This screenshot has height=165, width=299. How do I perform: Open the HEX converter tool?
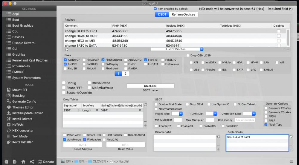point(20,131)
